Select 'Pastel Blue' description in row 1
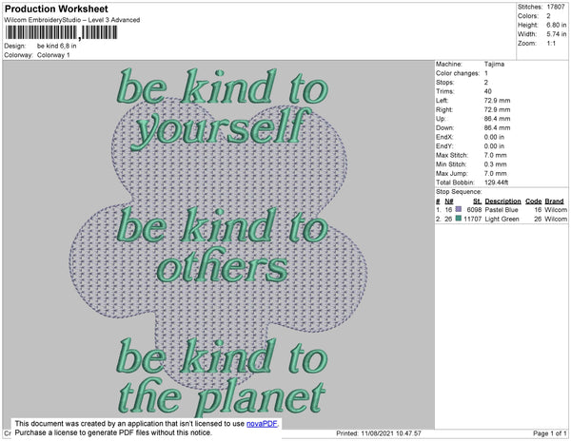 point(502,210)
